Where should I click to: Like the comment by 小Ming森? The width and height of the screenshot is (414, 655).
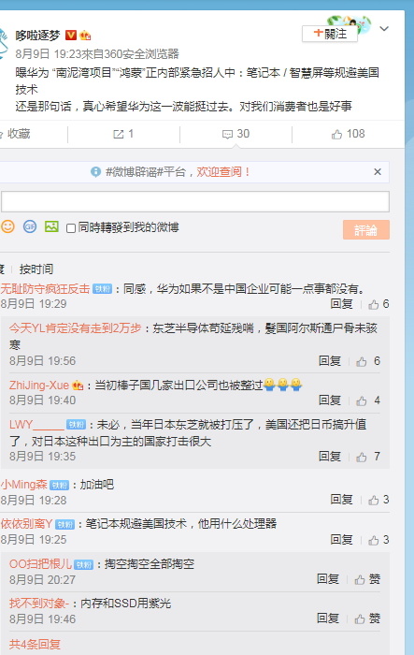pyautogui.click(x=378, y=500)
